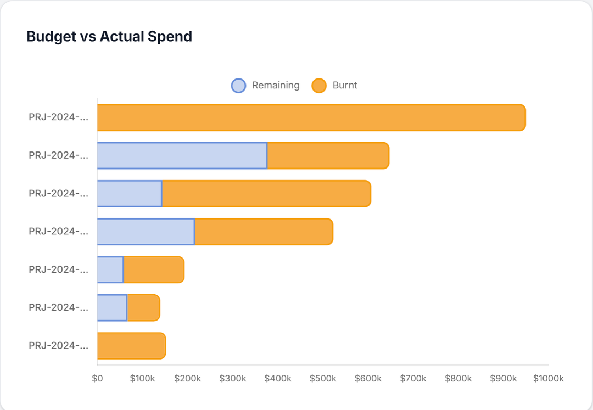Screen dimensions: 593x410
Task: Click the Burnt segment in second project row
Action: point(328,155)
